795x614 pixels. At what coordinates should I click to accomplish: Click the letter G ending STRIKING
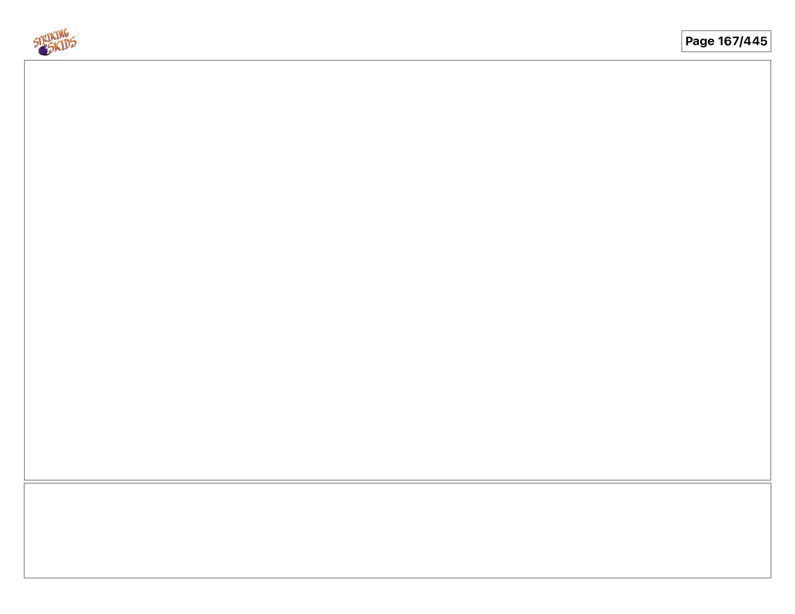coord(66,34)
